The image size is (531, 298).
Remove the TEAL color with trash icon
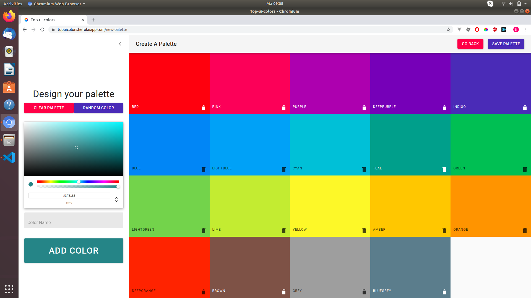444,169
